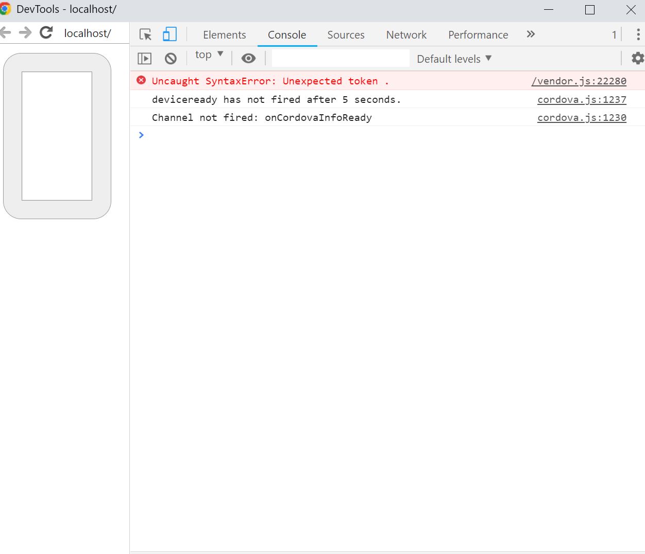This screenshot has height=554, width=645.
Task: Switch to the Elements tab
Action: tap(224, 34)
